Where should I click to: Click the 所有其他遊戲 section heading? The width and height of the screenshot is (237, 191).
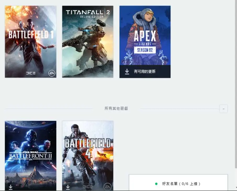tap(116, 108)
